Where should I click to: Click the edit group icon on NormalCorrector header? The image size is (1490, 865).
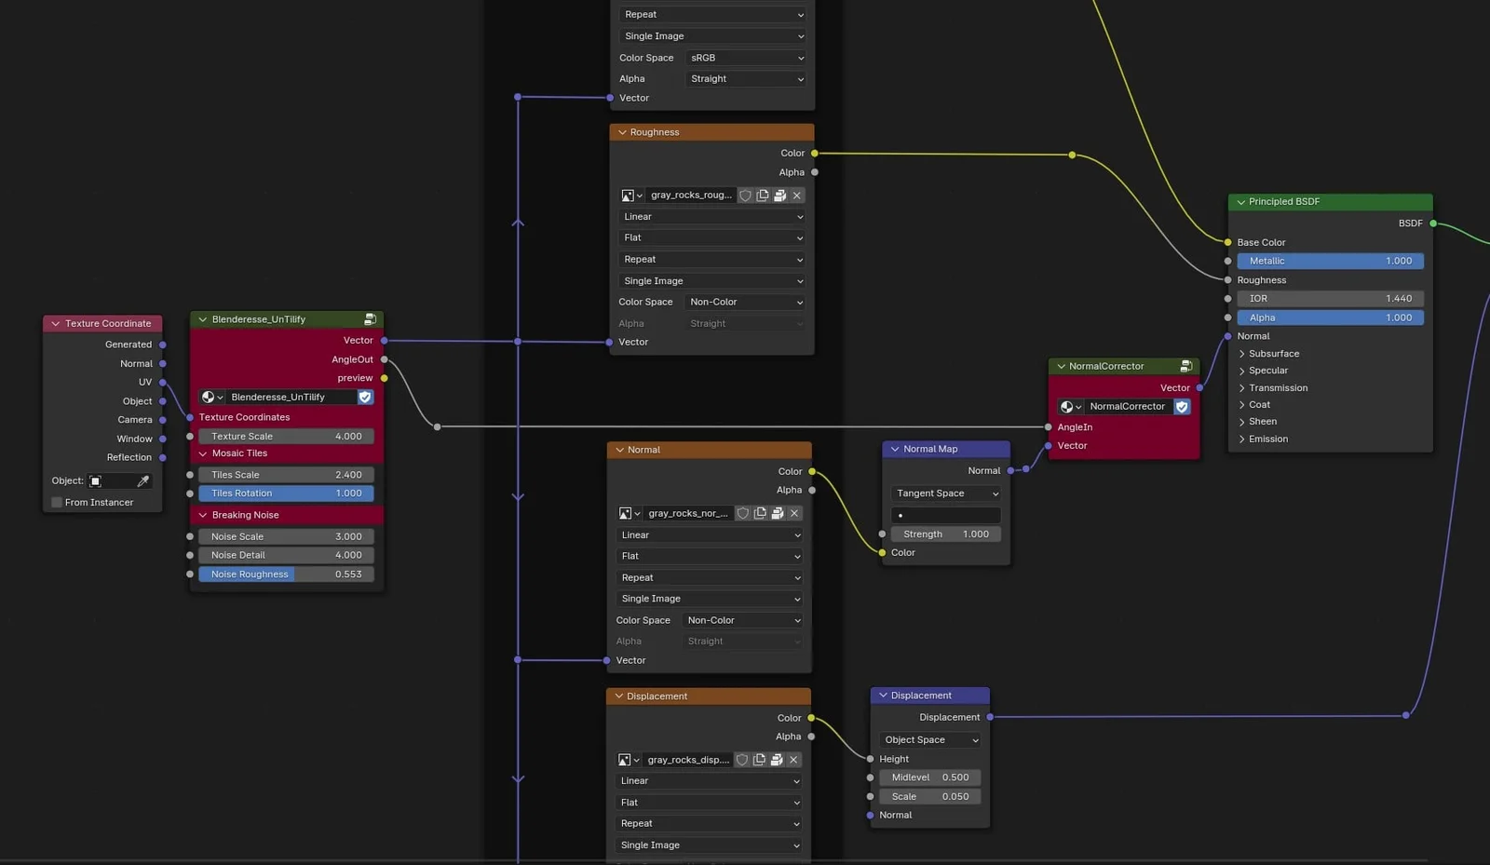coord(1186,366)
